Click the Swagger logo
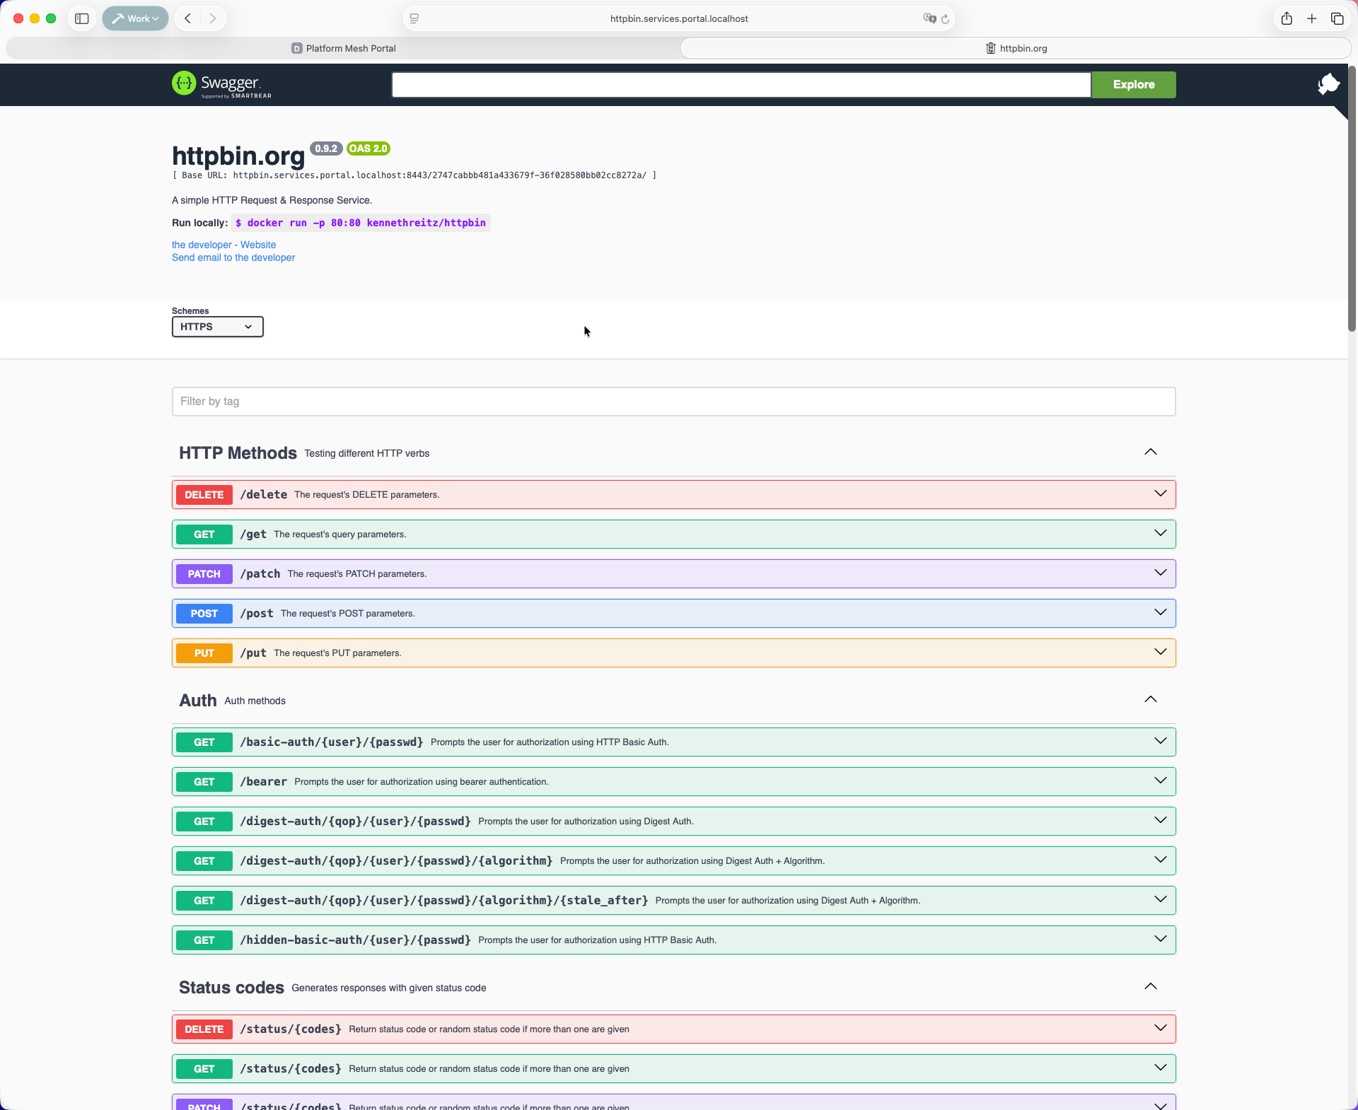The height and width of the screenshot is (1110, 1358). [x=221, y=85]
